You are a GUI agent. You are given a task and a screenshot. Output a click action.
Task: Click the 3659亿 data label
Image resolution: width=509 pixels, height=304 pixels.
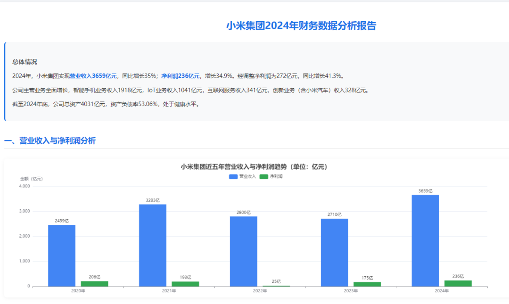point(425,191)
